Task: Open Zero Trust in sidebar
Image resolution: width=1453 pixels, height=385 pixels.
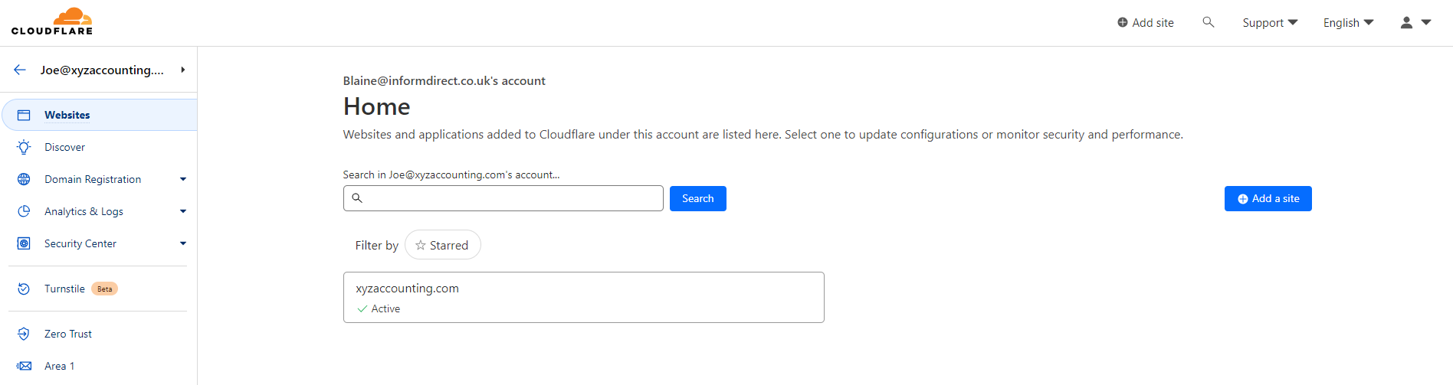Action: point(68,334)
